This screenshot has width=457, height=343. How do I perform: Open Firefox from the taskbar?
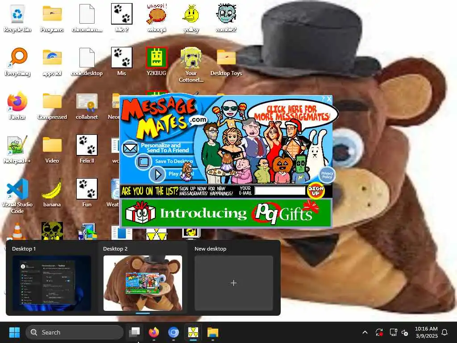(x=154, y=332)
